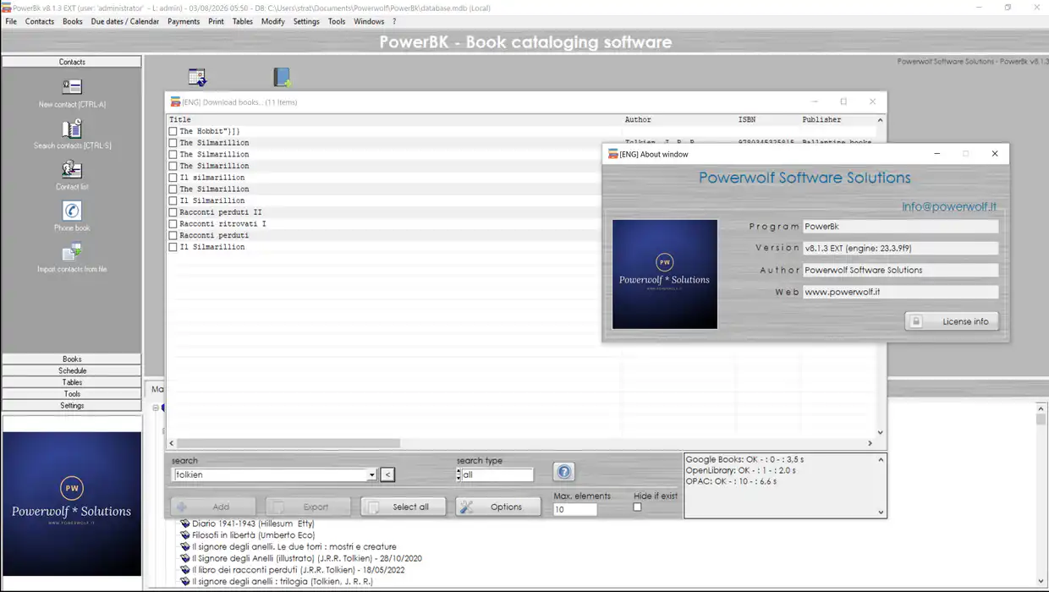Expand the Books section in sidebar
Screen dimensions: 1049x592
coord(72,359)
